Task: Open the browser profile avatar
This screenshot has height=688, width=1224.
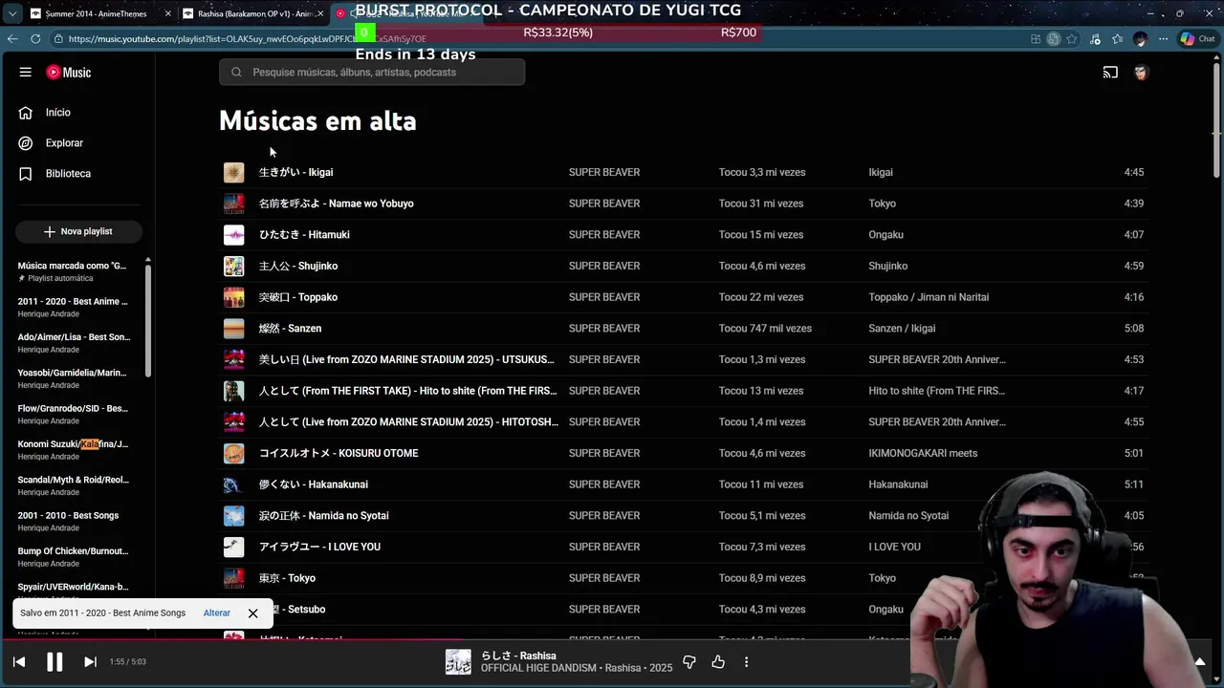Action: 1140,39
